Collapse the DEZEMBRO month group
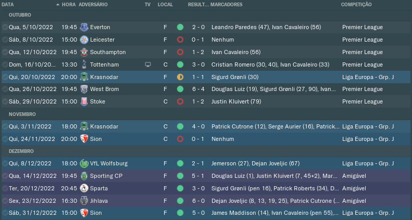This screenshot has height=220, width=412. point(22,151)
